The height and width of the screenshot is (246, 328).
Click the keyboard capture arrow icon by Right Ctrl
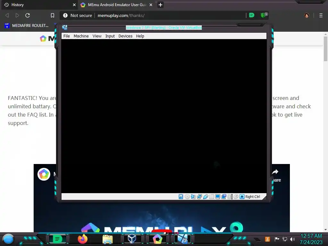242,197
